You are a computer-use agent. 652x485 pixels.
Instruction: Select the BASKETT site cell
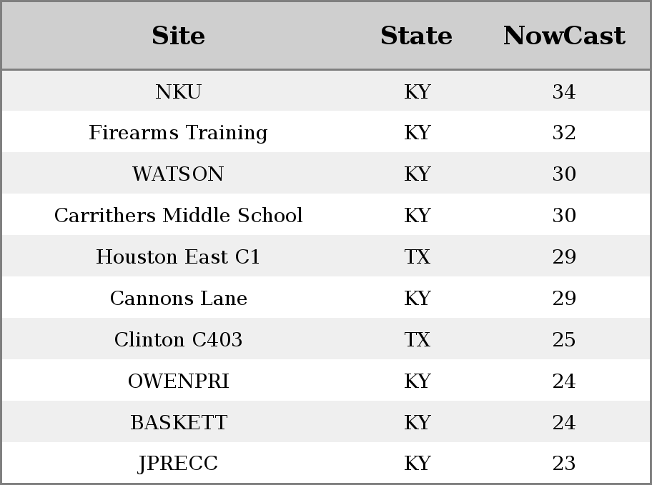click(178, 422)
